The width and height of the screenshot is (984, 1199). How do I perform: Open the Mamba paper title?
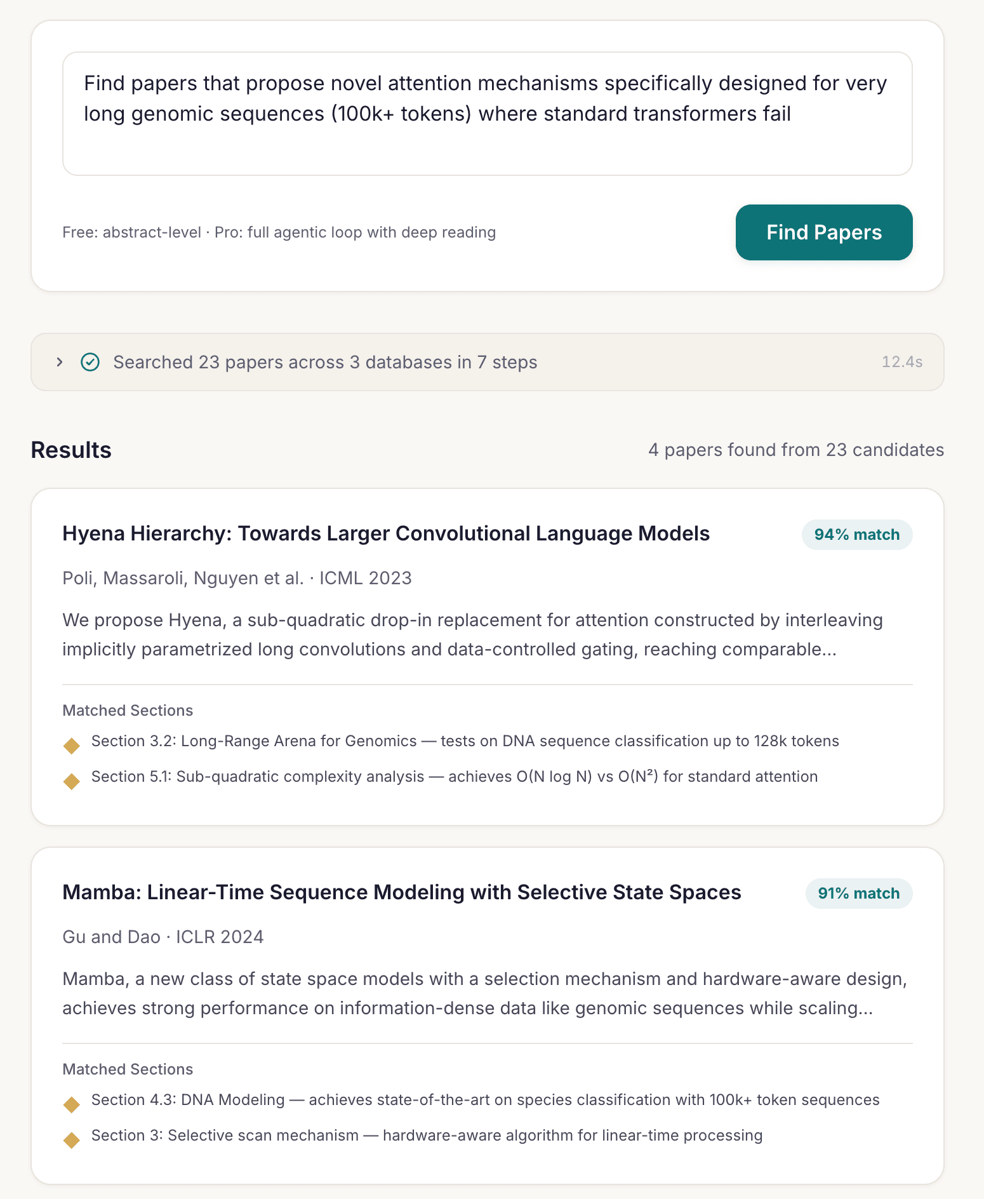click(x=401, y=892)
